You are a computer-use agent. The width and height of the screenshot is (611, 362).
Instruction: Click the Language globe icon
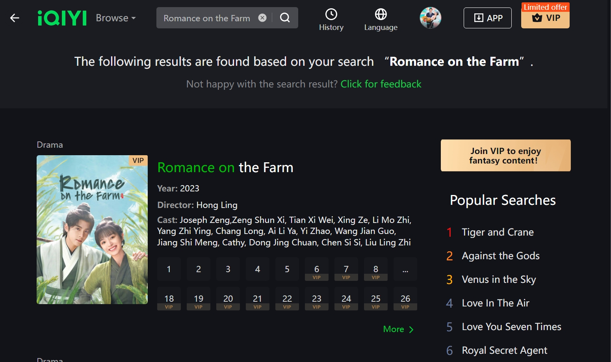tap(380, 18)
